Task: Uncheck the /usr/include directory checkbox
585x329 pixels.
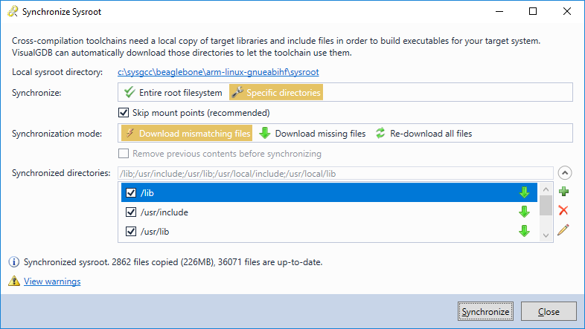Action: coord(131,212)
